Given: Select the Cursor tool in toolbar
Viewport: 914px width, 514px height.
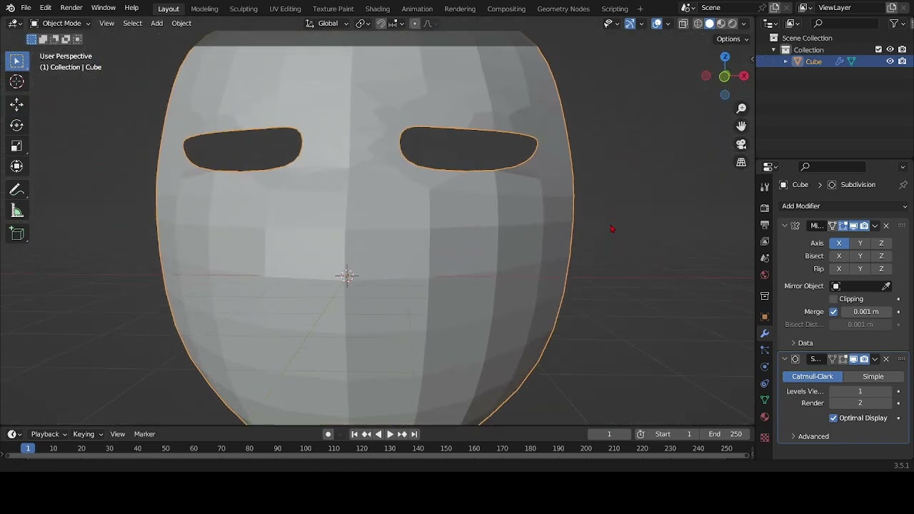Looking at the screenshot, I should pos(16,82).
